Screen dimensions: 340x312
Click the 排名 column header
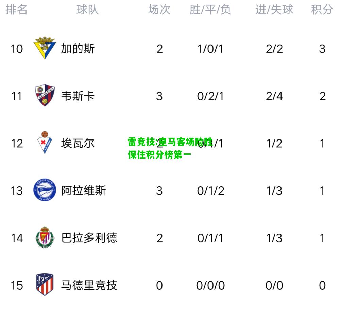click(16, 10)
